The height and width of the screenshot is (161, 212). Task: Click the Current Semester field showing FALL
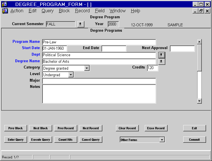point(61,24)
